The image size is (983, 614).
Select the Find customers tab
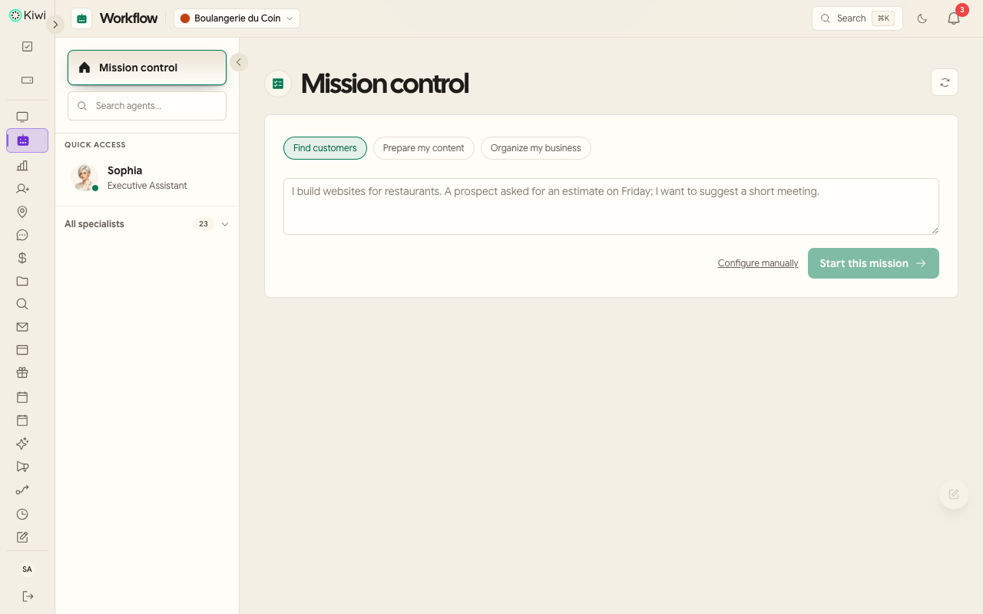click(x=325, y=148)
